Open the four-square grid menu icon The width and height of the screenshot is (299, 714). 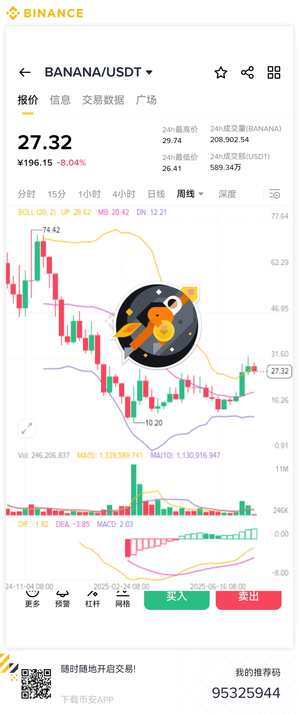pos(274,72)
